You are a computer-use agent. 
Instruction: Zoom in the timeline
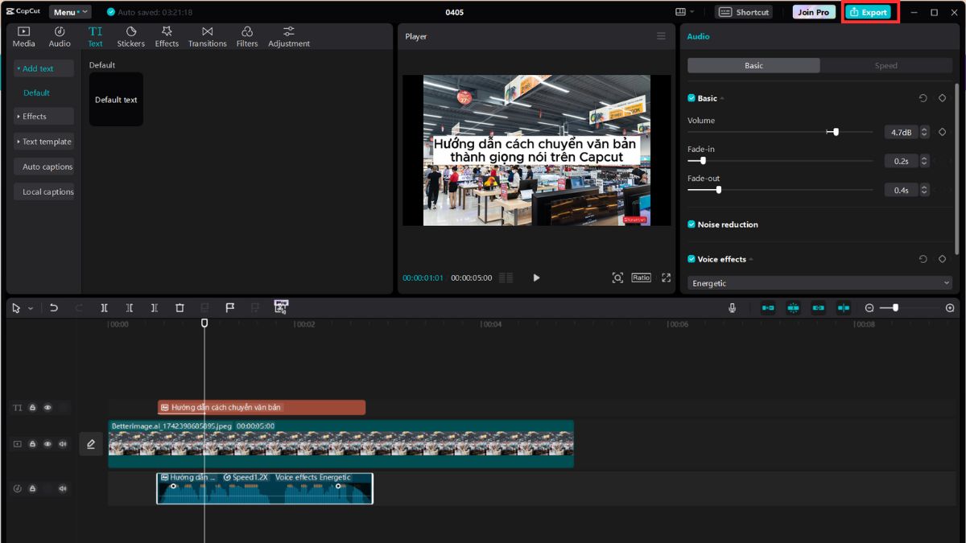(x=950, y=308)
